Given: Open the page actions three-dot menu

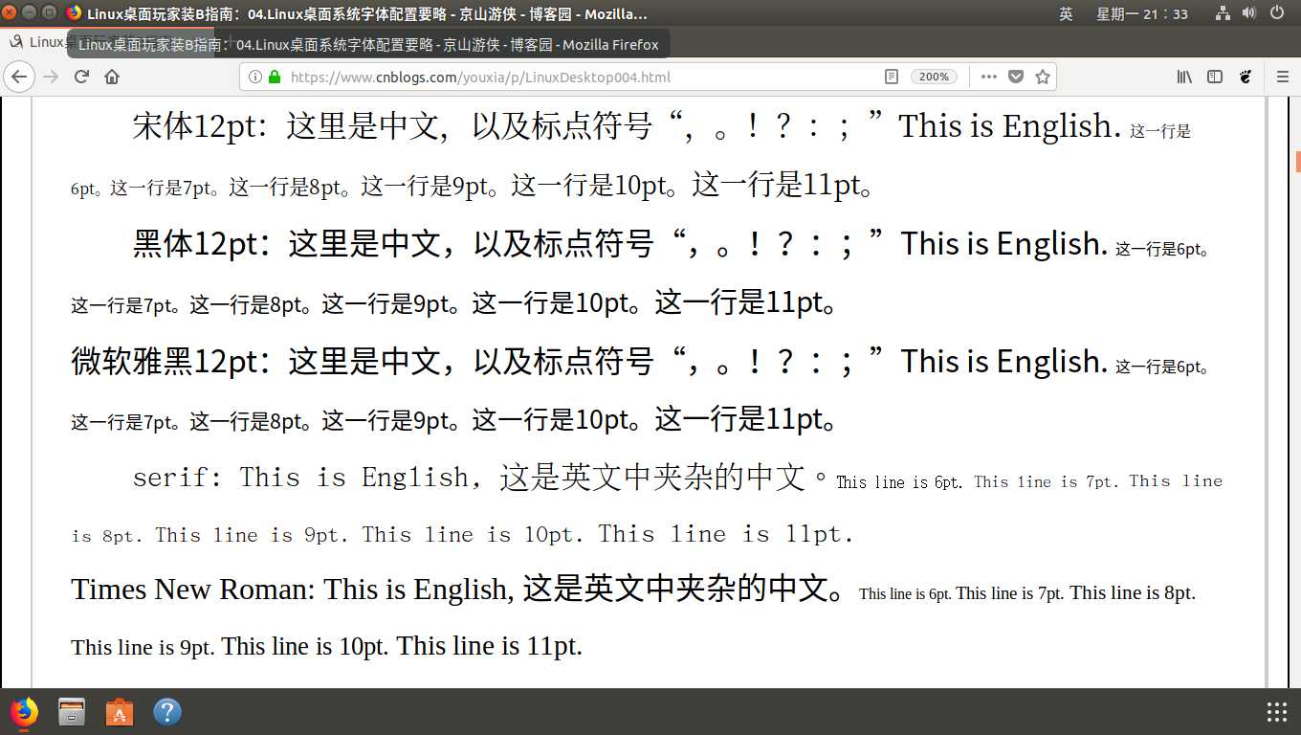Looking at the screenshot, I should tap(989, 77).
